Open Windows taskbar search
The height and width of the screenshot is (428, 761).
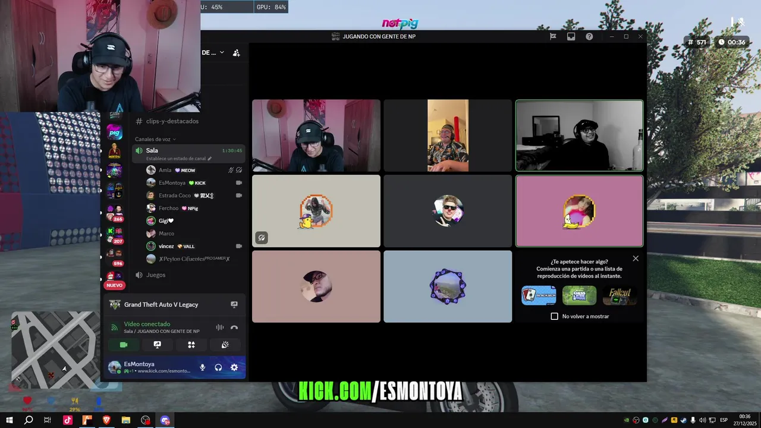pyautogui.click(x=29, y=420)
